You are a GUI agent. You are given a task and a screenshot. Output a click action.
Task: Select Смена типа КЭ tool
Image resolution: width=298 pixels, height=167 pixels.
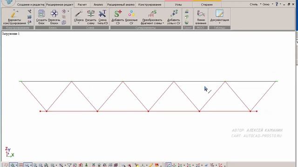(102, 17)
